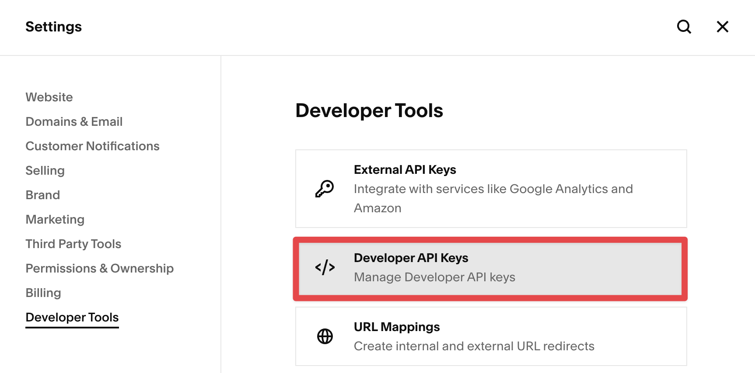Open the Website settings section
Viewport: 755px width, 373px height.
pos(49,97)
